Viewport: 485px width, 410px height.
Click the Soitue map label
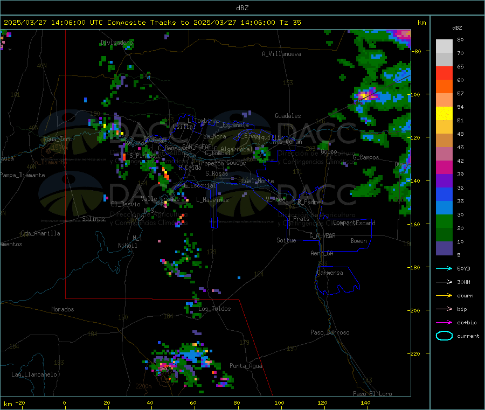(x=286, y=240)
